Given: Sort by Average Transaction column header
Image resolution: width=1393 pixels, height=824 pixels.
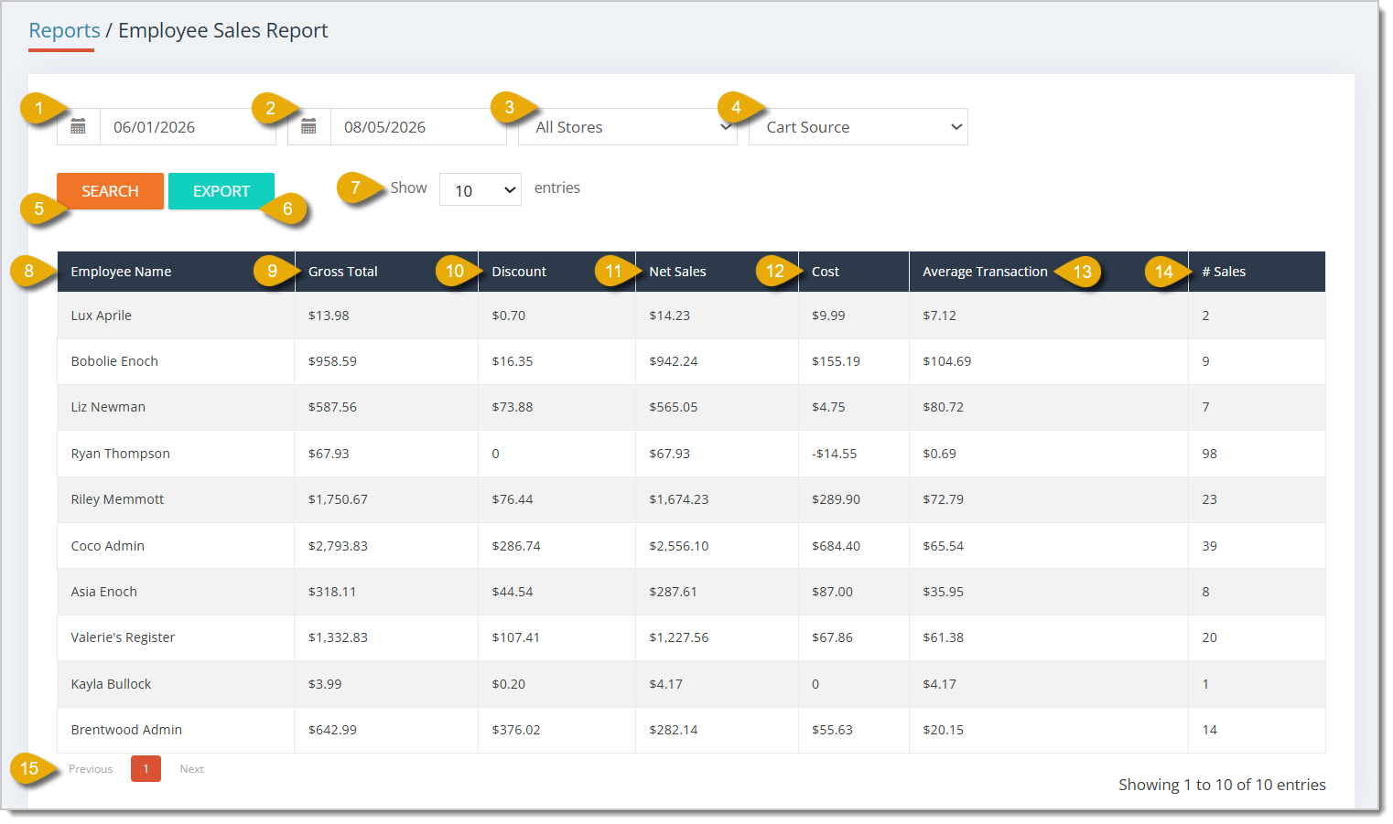Looking at the screenshot, I should tap(1049, 272).
